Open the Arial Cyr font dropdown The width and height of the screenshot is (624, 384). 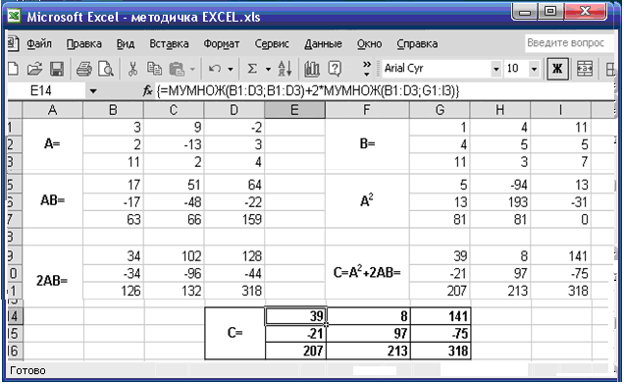495,69
